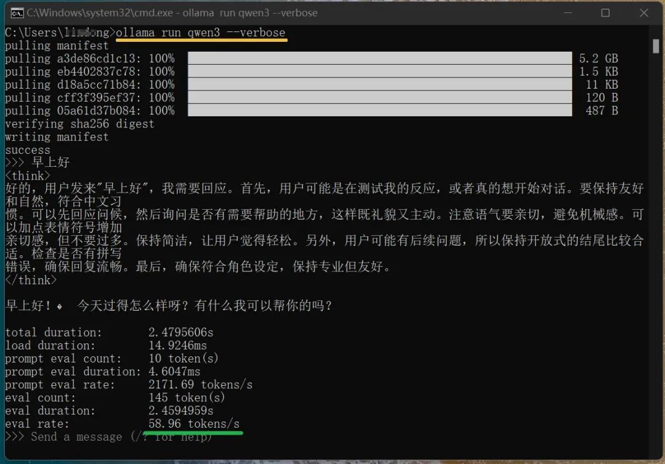The height and width of the screenshot is (464, 665).
Task: Click the opening '<think>' tag
Action: click(x=28, y=175)
